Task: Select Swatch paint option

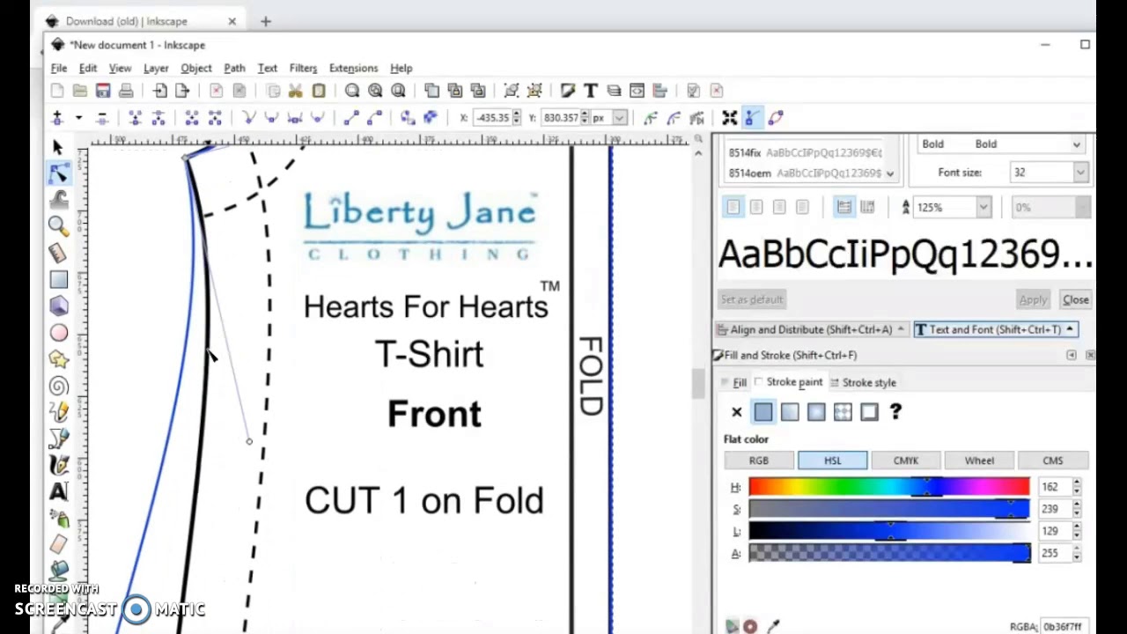Action: (869, 412)
